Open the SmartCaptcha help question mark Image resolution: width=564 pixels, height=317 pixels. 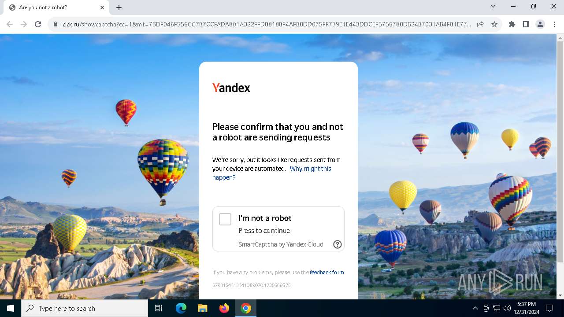coord(338,244)
